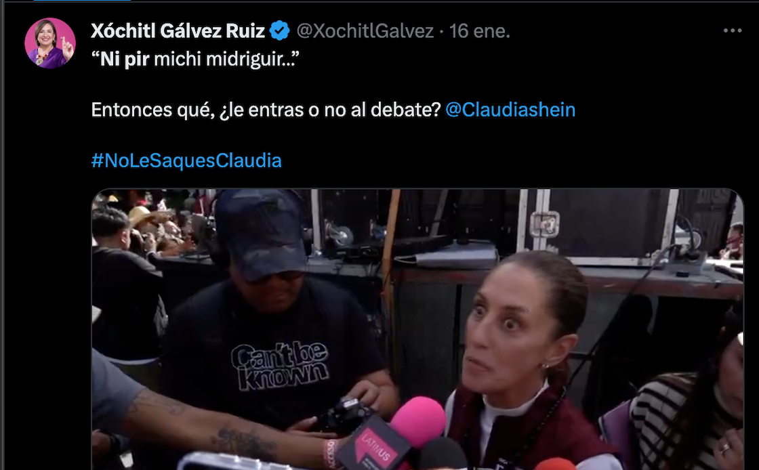The width and height of the screenshot is (759, 470).
Task: Click the “Ni pir michi midriguir...” quote text
Action: (x=195, y=60)
